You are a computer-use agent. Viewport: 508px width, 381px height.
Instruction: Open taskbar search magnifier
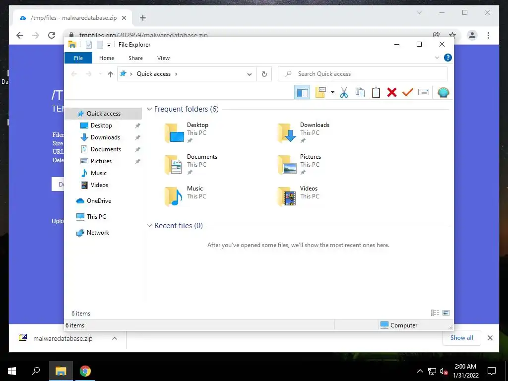point(36,371)
